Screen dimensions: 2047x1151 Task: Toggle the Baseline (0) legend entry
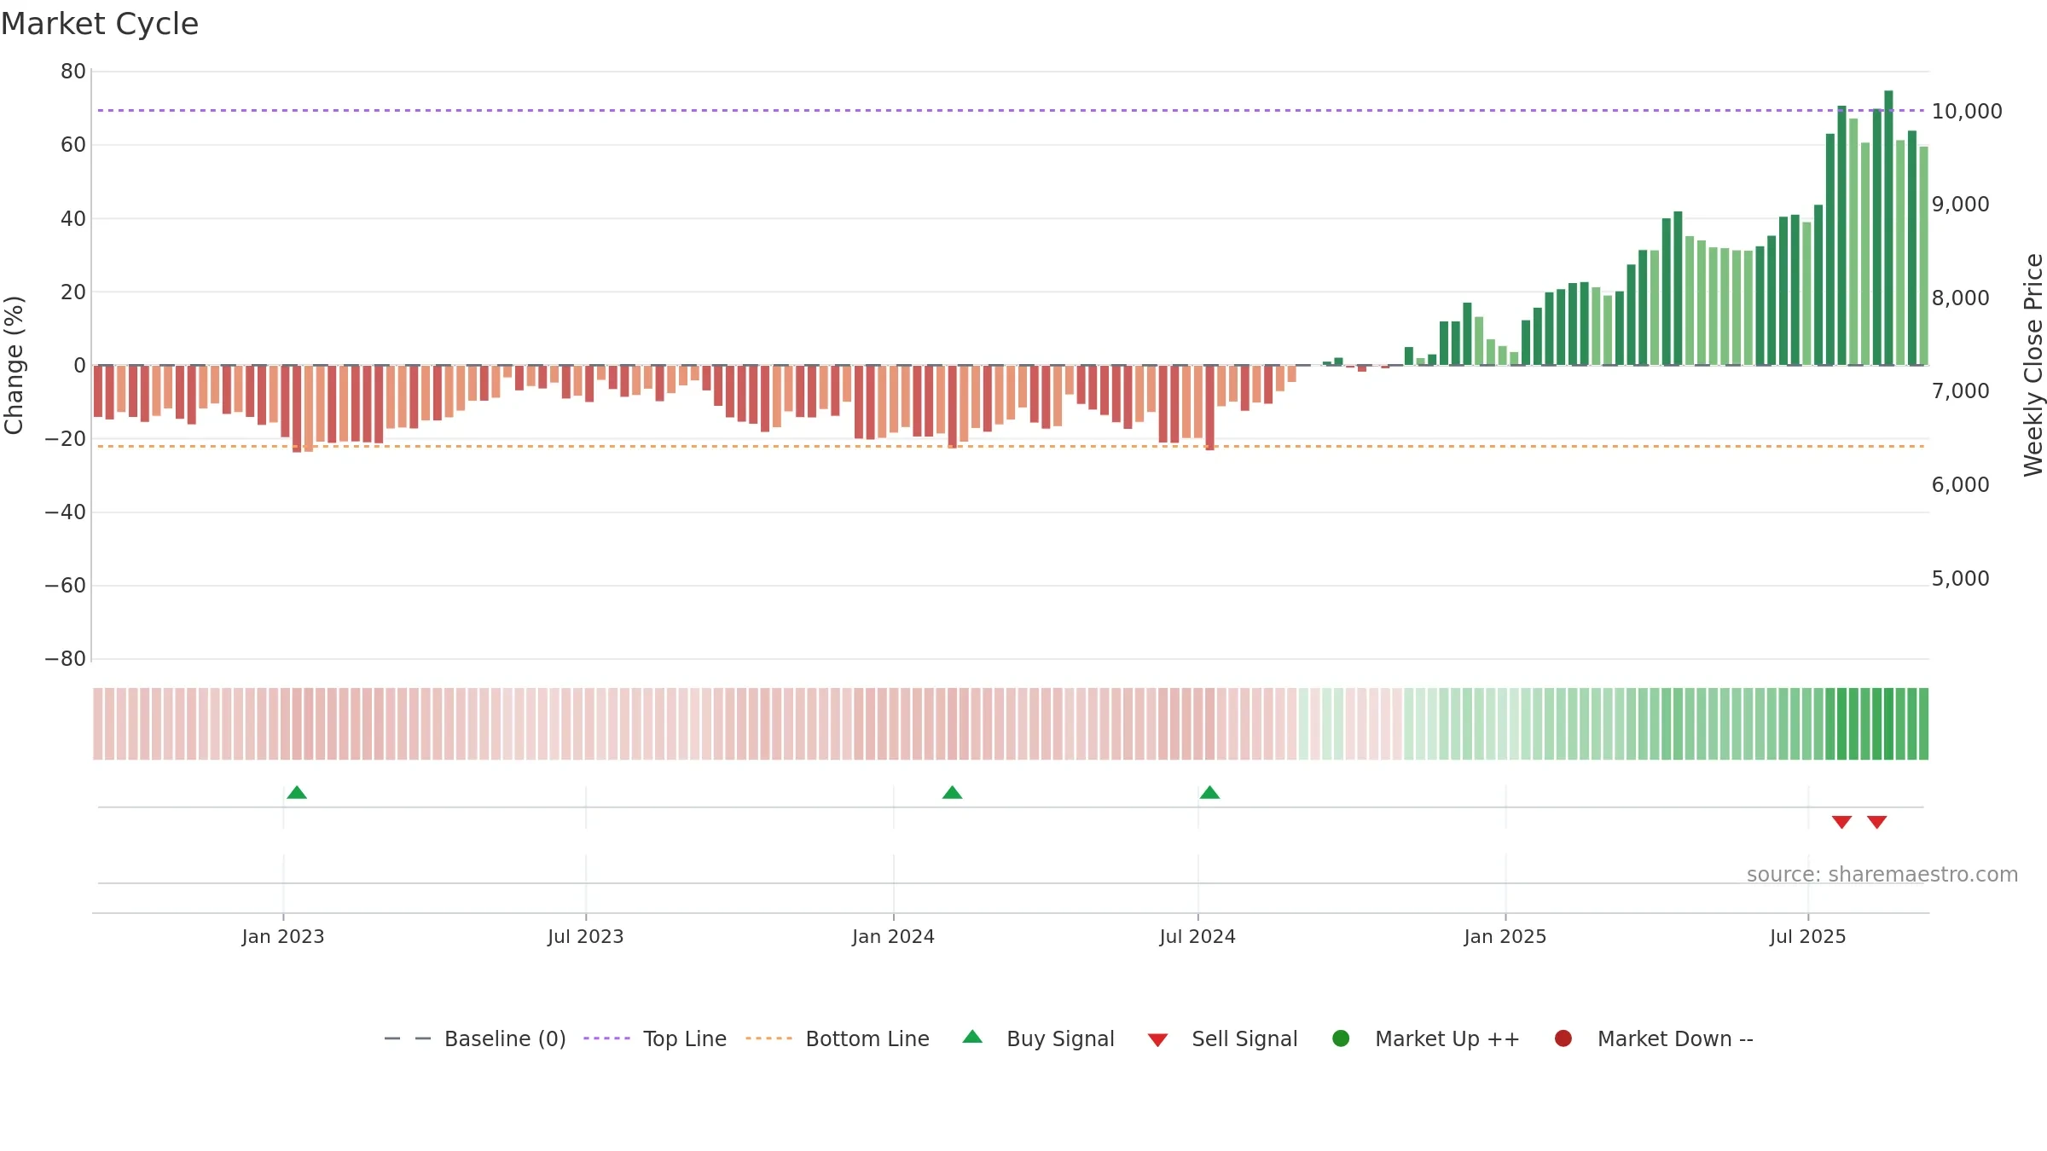(475, 1038)
